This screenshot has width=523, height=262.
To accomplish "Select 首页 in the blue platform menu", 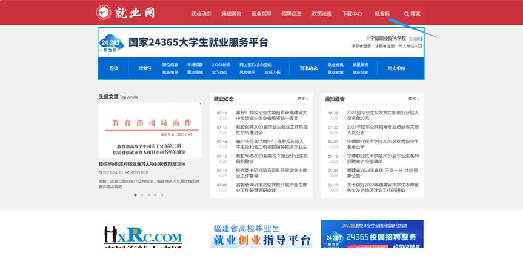I will tap(114, 68).
